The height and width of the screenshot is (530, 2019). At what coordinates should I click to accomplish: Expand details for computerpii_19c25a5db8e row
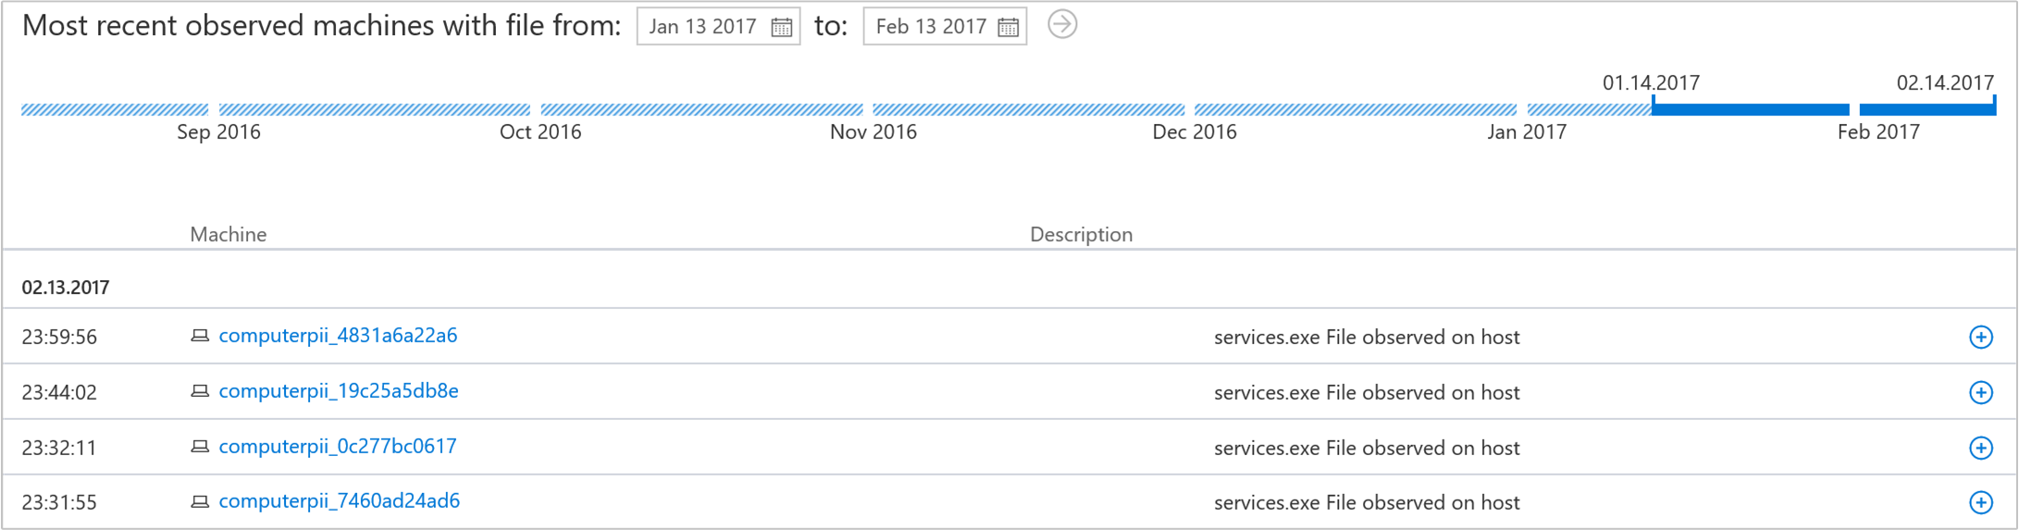(1981, 392)
